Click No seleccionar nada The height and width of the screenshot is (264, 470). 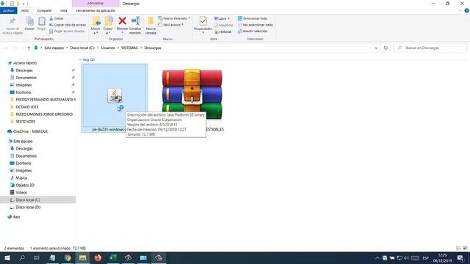256,25
